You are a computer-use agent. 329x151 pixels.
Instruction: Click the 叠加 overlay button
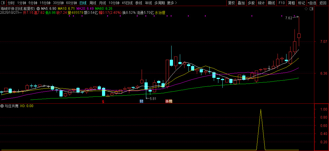pos(241,3)
